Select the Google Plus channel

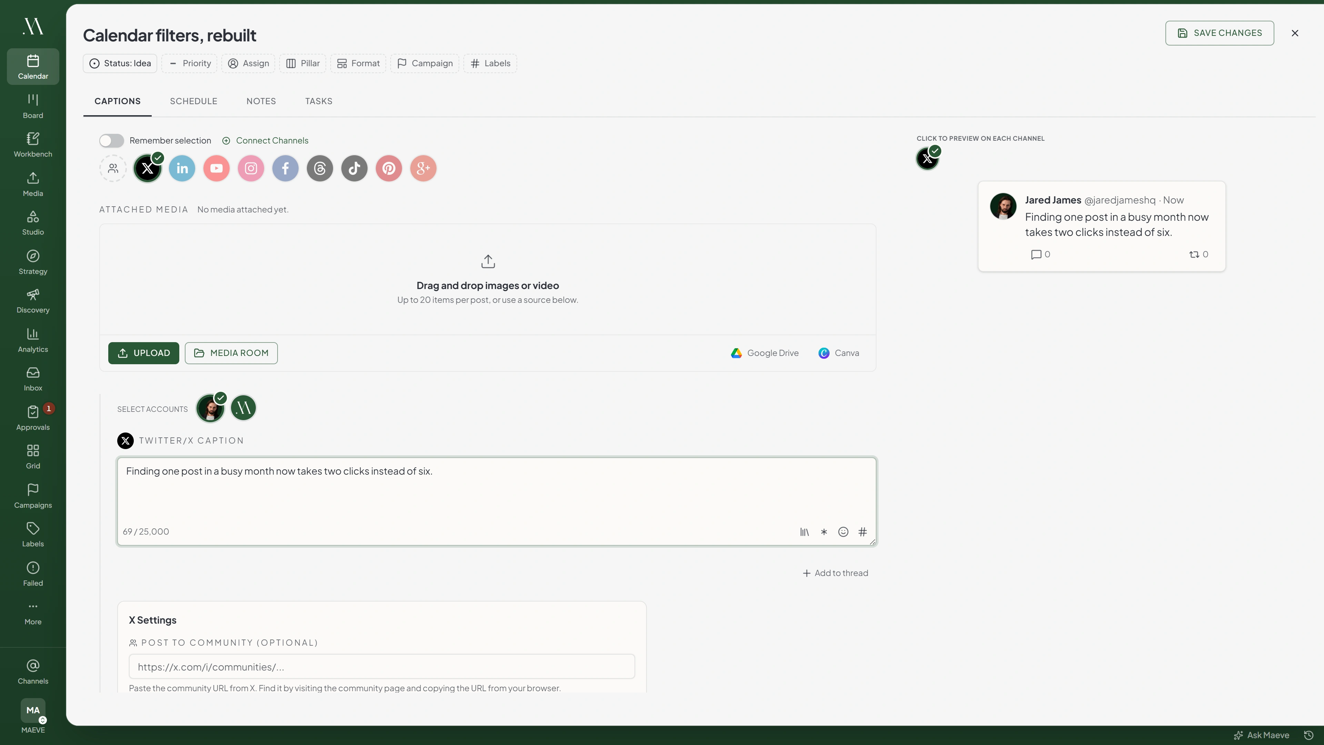point(423,168)
